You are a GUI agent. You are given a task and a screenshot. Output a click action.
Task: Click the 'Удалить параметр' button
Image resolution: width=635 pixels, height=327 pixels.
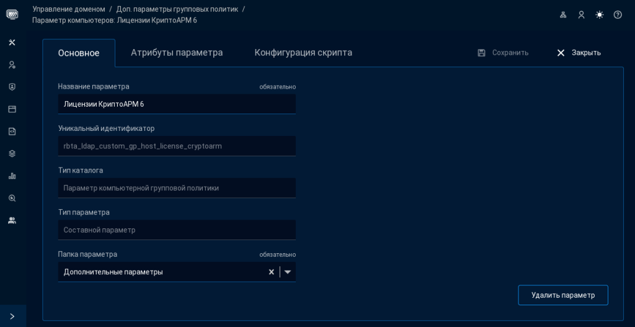tap(562, 295)
